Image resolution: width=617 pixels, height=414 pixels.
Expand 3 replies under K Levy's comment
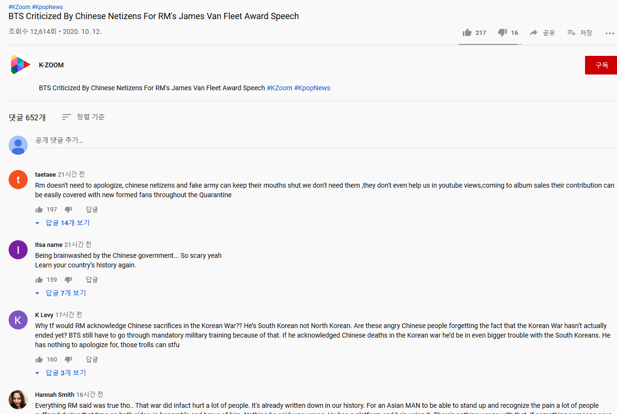61,372
